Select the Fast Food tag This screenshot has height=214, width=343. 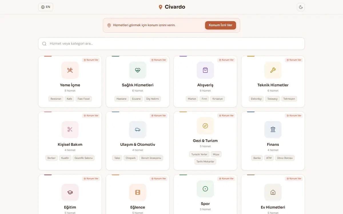(83, 99)
